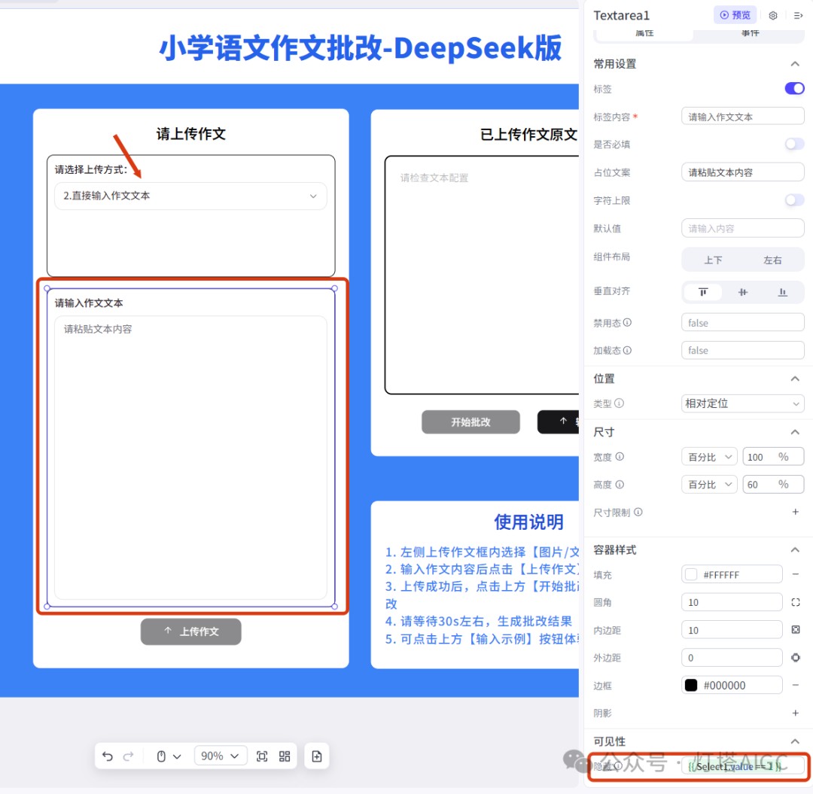Collapse the 位置 section
The height and width of the screenshot is (794, 813).
[795, 379]
